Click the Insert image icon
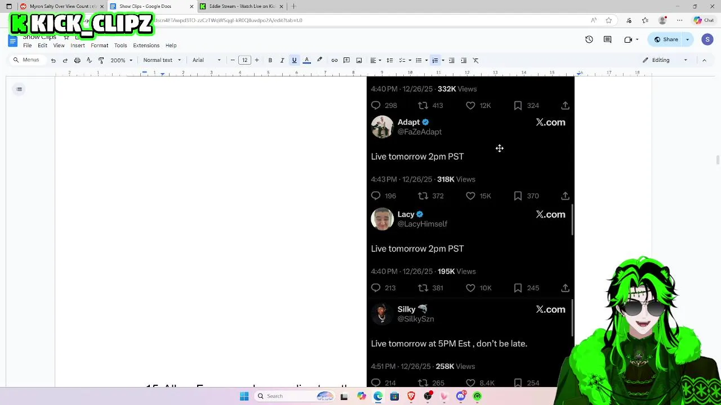The image size is (721, 405). [359, 60]
